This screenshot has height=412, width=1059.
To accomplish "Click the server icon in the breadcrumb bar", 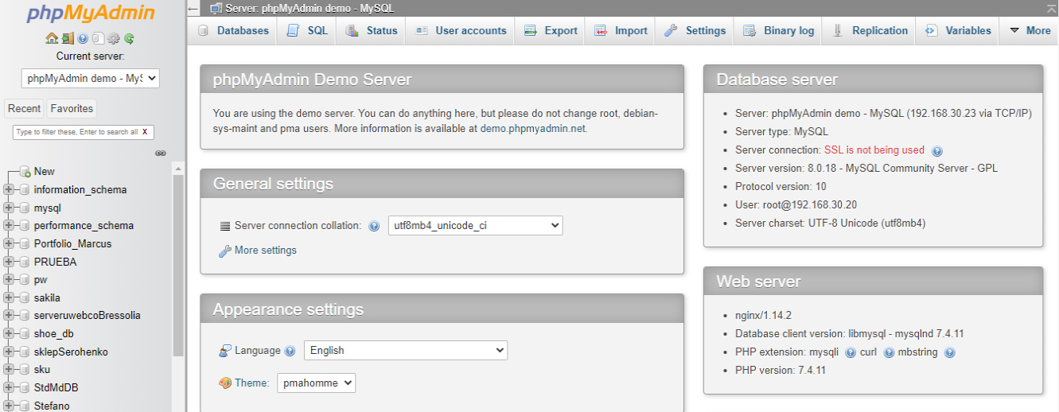I will tap(216, 9).
